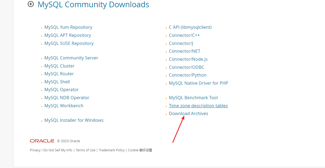Open the Connector/Node.js link
The width and height of the screenshot is (325, 168).
(188, 59)
